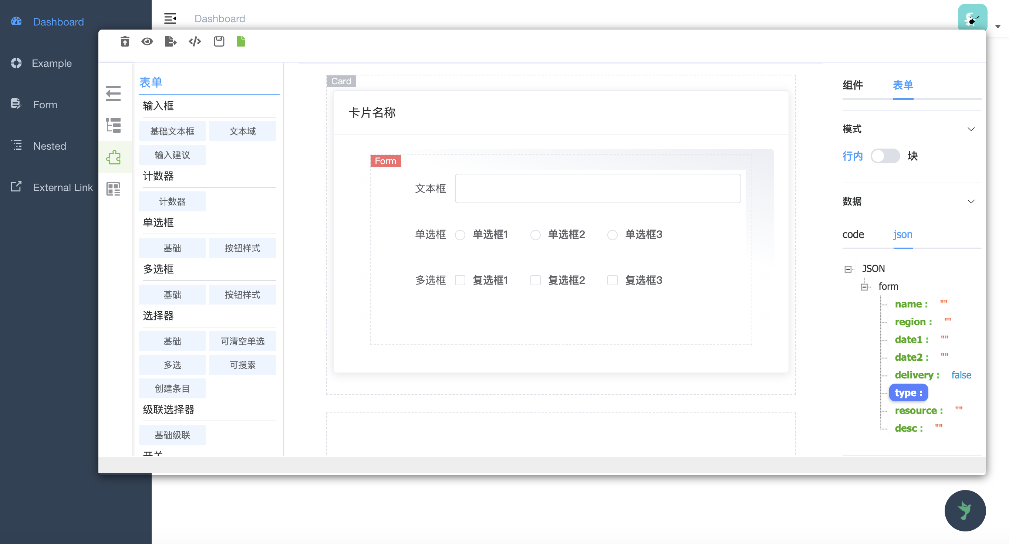The width and height of the screenshot is (1009, 544).
Task: Check the 复选框1 checkbox
Action: coord(460,280)
